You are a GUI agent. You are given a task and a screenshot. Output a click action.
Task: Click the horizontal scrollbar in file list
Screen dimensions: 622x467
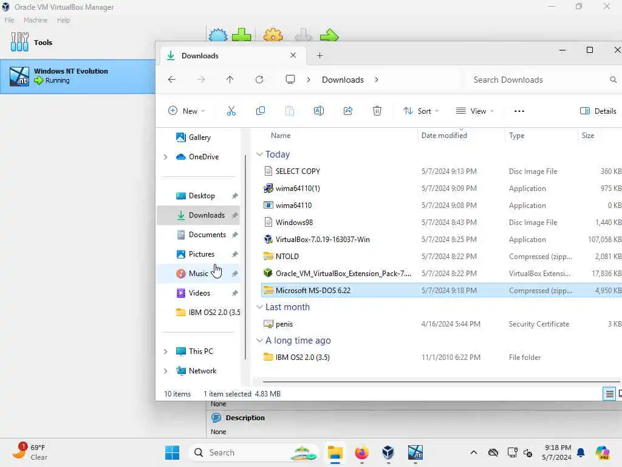pos(440,382)
